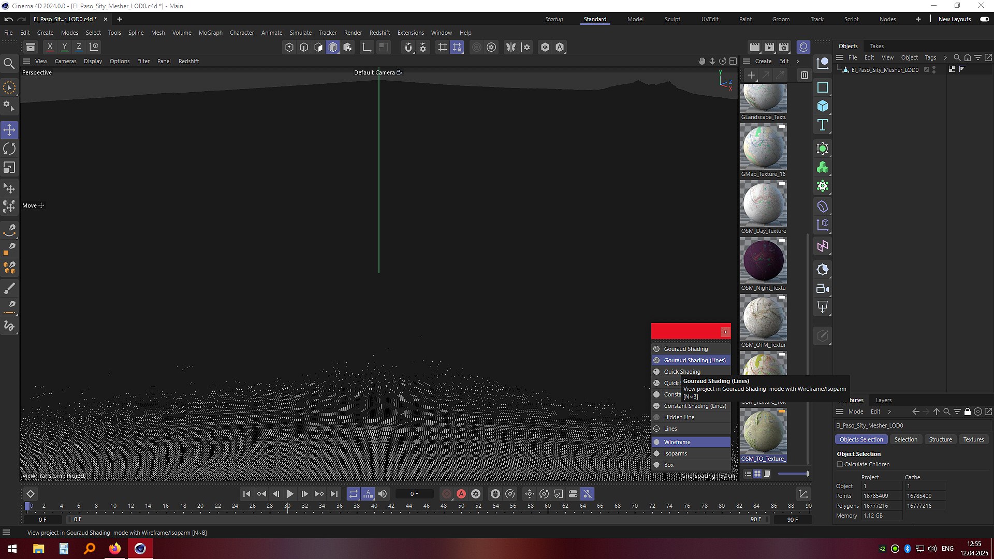Create a new material with plus icon

[x=751, y=75]
